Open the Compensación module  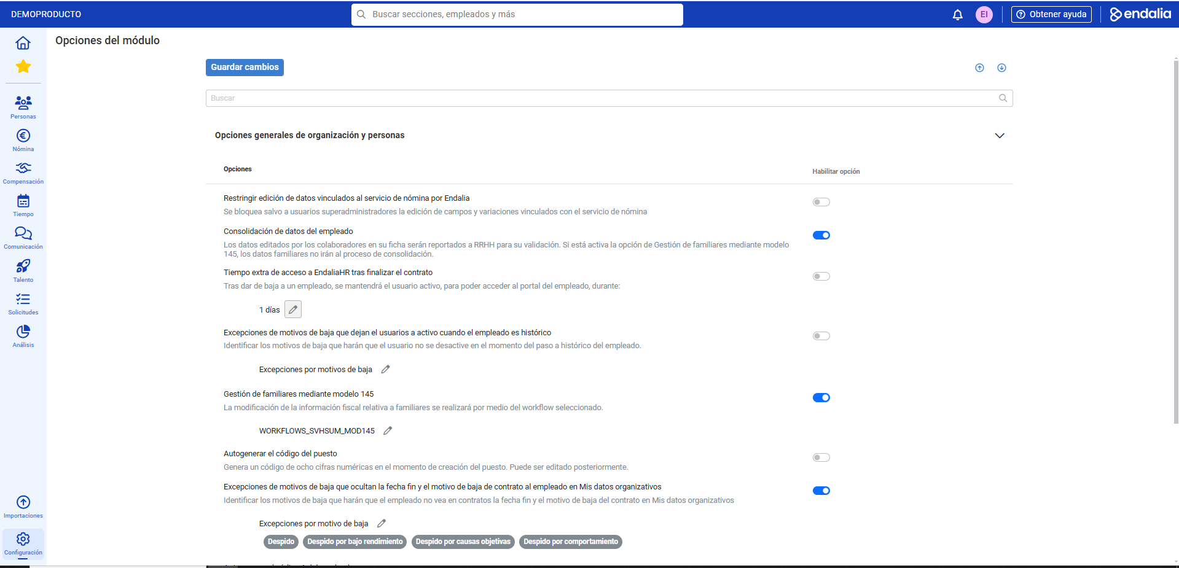coord(23,173)
